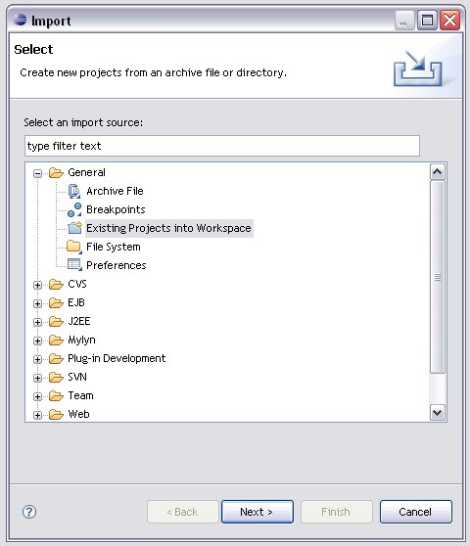The width and height of the screenshot is (470, 546).
Task: Click the File System folder icon
Action: [73, 247]
